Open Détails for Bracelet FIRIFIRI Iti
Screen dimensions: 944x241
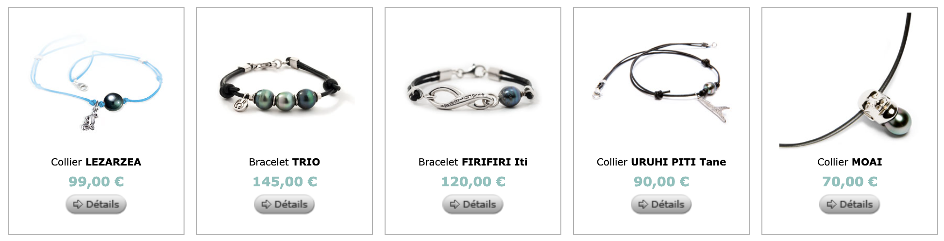point(473,204)
